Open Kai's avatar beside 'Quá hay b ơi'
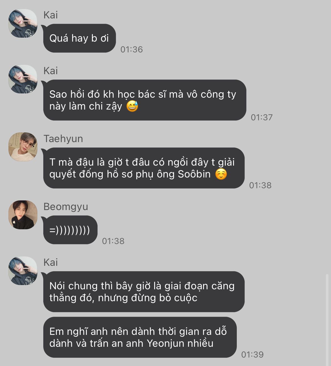Viewport: 331px width, 366px height. (x=23, y=23)
